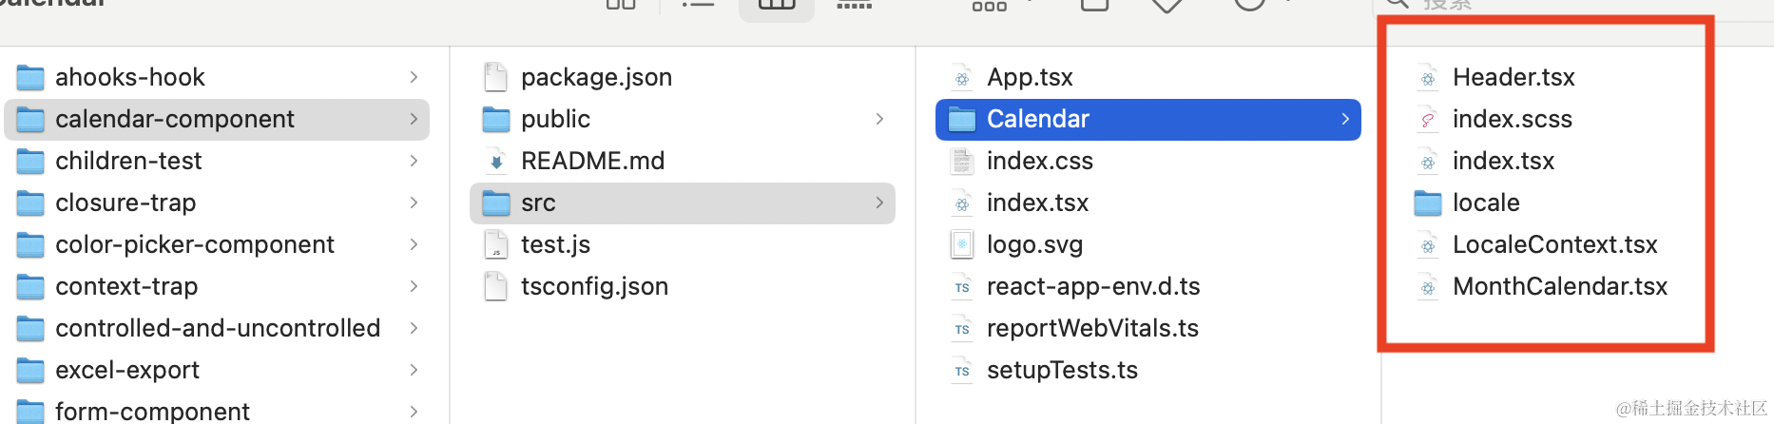Select the controlled-and-uncontrolled folder name
Screen dimensions: 1774x424
pyautogui.click(x=218, y=328)
